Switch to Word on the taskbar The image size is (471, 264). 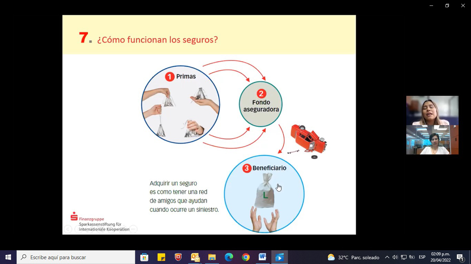tap(262, 257)
